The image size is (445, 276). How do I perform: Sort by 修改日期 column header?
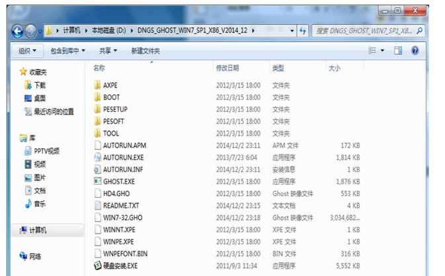(x=227, y=68)
